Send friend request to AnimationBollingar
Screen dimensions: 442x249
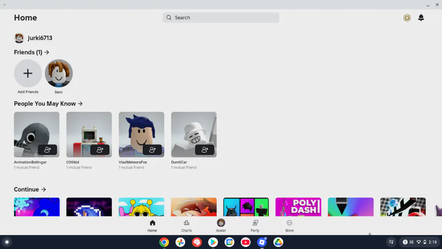[47, 150]
